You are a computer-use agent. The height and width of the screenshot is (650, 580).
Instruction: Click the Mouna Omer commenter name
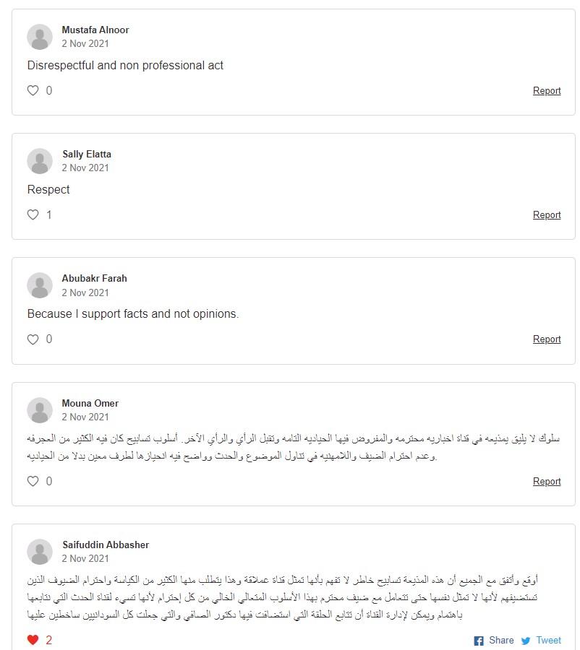[90, 403]
